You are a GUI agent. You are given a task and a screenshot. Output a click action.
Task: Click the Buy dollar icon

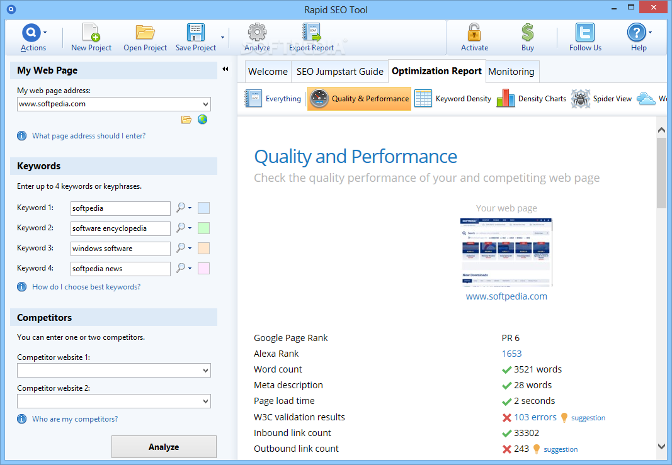point(528,33)
